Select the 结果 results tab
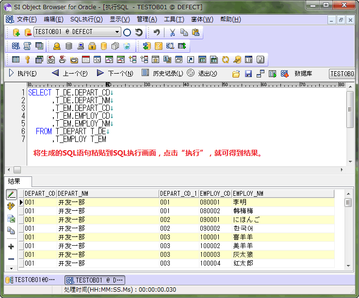 [x=18, y=181]
